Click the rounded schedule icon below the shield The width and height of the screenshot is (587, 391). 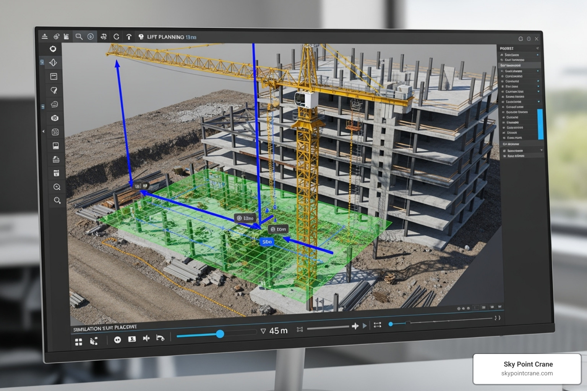click(55, 132)
